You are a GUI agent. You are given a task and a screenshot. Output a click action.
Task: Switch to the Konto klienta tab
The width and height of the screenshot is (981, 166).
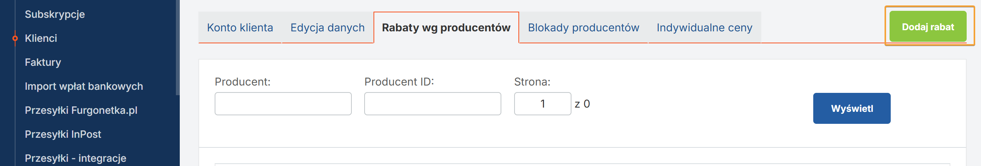(x=240, y=27)
